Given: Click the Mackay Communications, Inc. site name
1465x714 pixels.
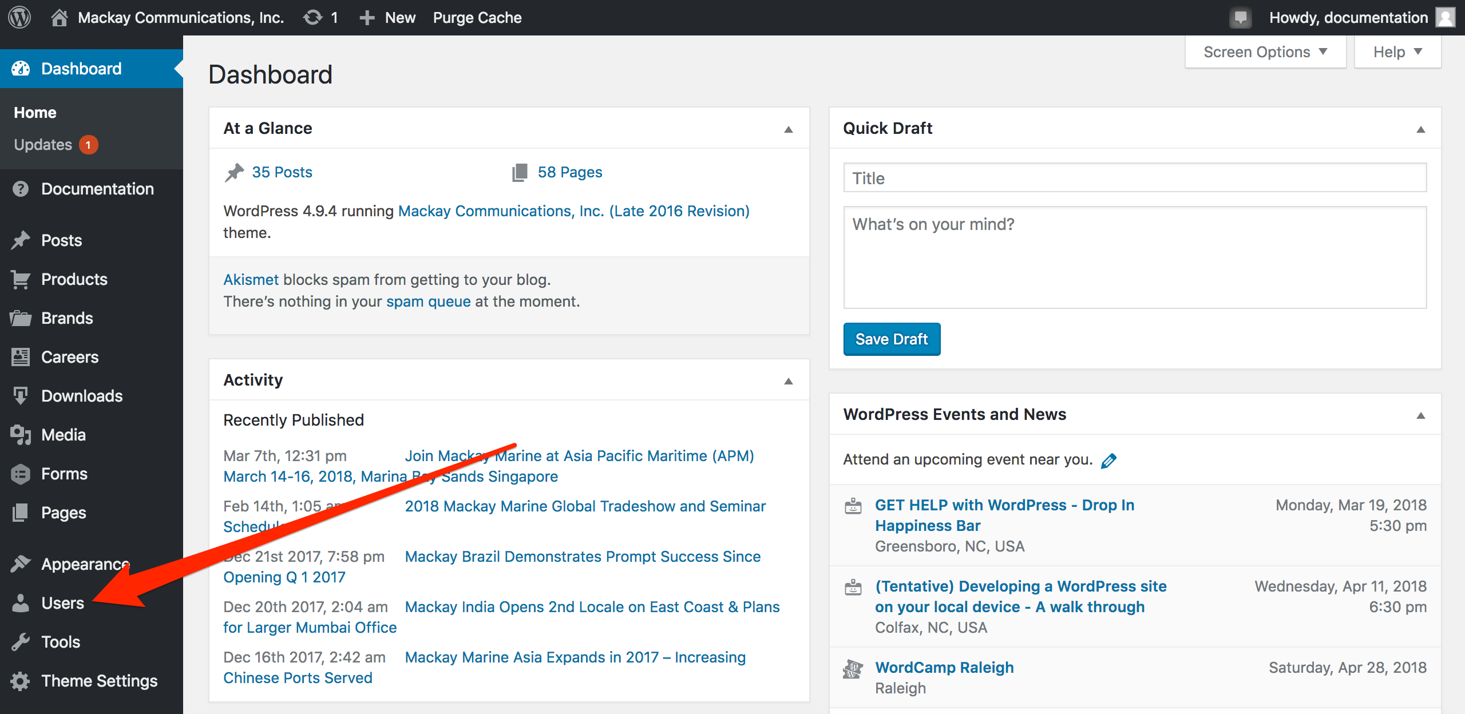Looking at the screenshot, I should pyautogui.click(x=181, y=18).
